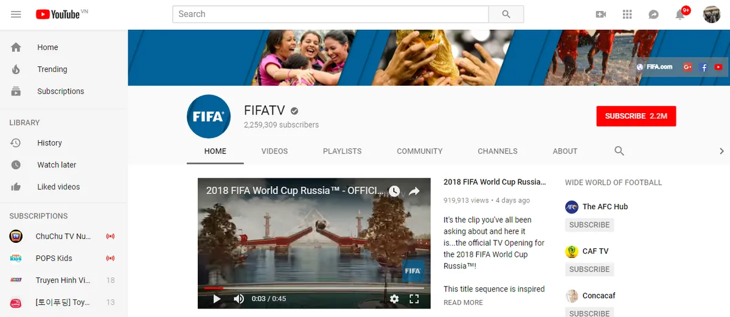Open video settings gear

394,299
